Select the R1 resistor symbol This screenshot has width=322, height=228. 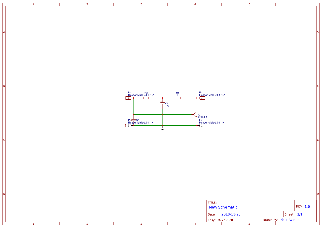178,98
